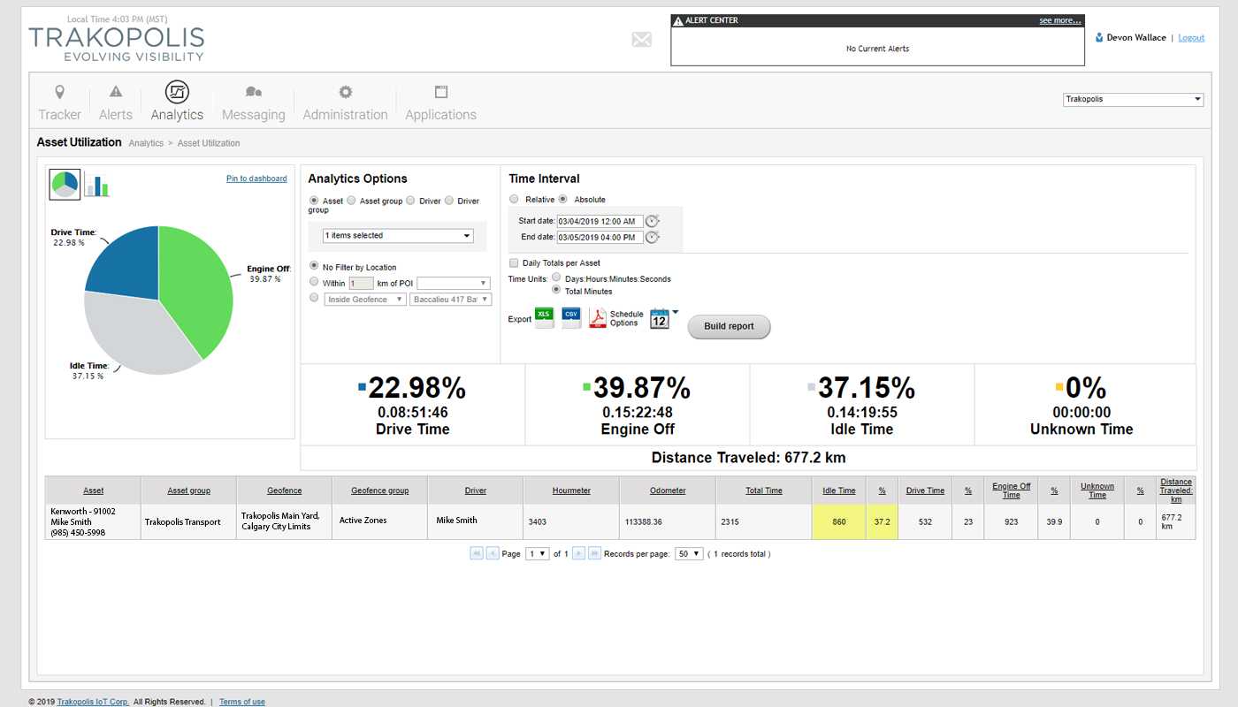Sort by Hourmeter column header

point(571,490)
